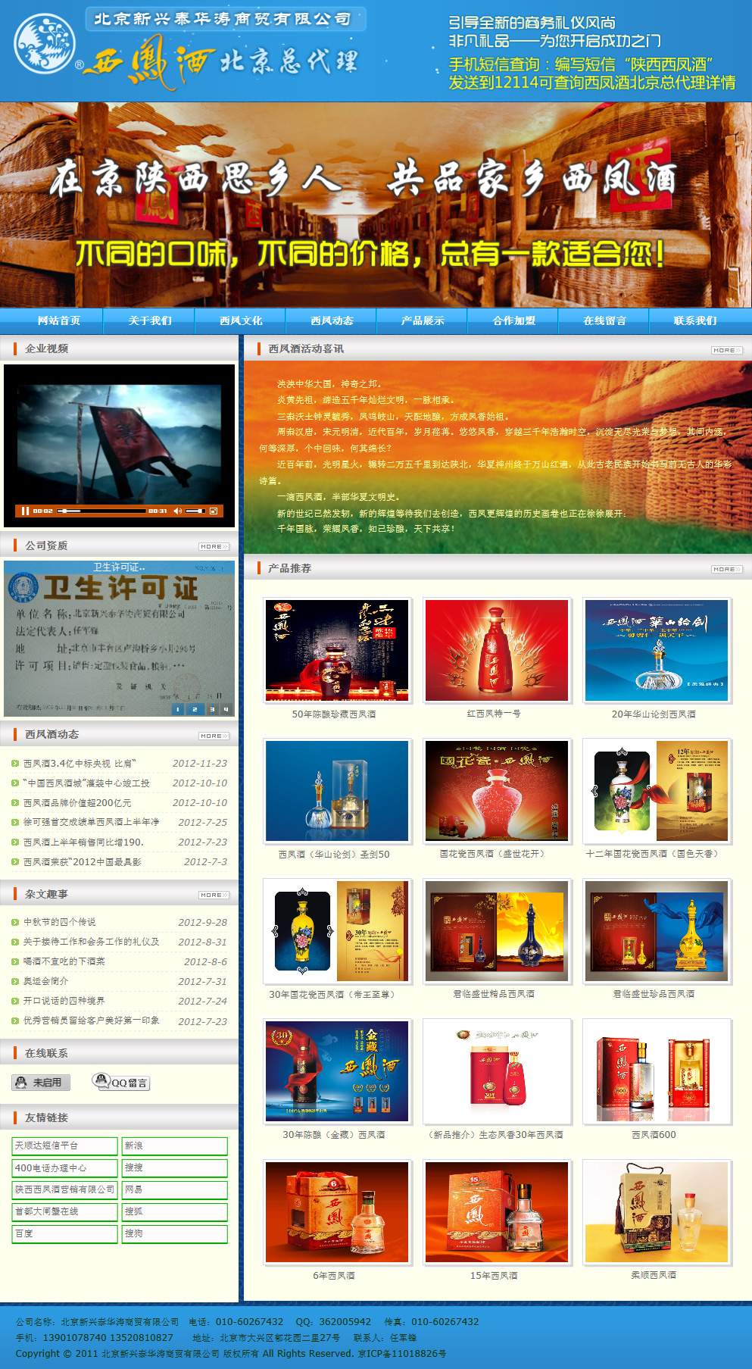Click the Xifeng logo emblem in header
Image resolution: width=752 pixels, height=1369 pixels.
pyautogui.click(x=45, y=44)
